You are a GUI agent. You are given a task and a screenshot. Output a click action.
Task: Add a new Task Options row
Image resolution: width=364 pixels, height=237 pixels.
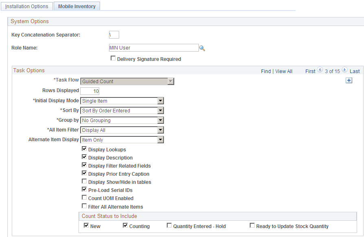349,80
